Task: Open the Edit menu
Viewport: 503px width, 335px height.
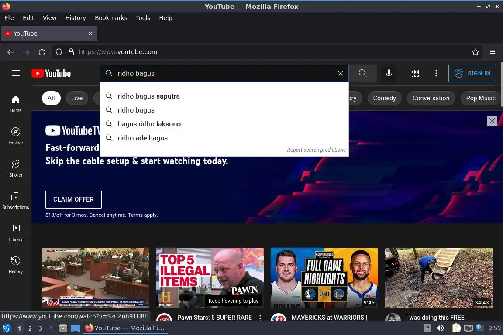Action: point(28,18)
